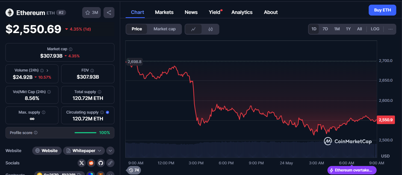Click the globe Website button
Viewport: 402px width, 175px height.
tap(46, 151)
